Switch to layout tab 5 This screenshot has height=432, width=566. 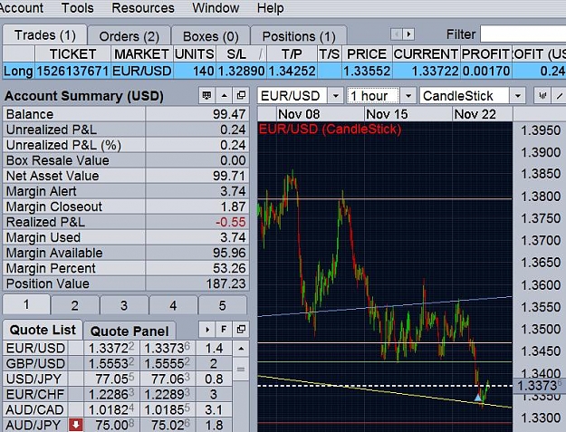(222, 306)
